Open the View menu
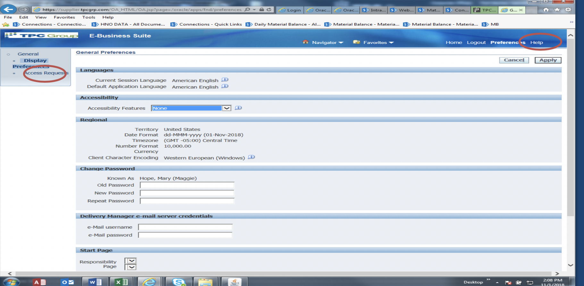Viewport: 584px width, 286px height. tap(41, 17)
